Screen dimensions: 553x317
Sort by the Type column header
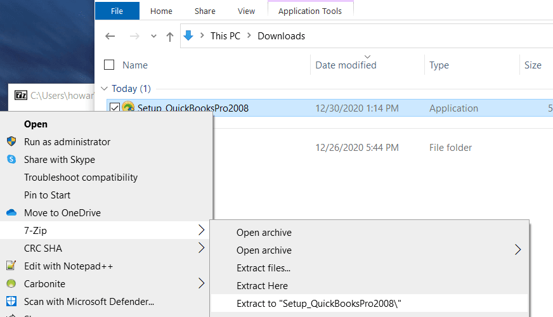(439, 65)
